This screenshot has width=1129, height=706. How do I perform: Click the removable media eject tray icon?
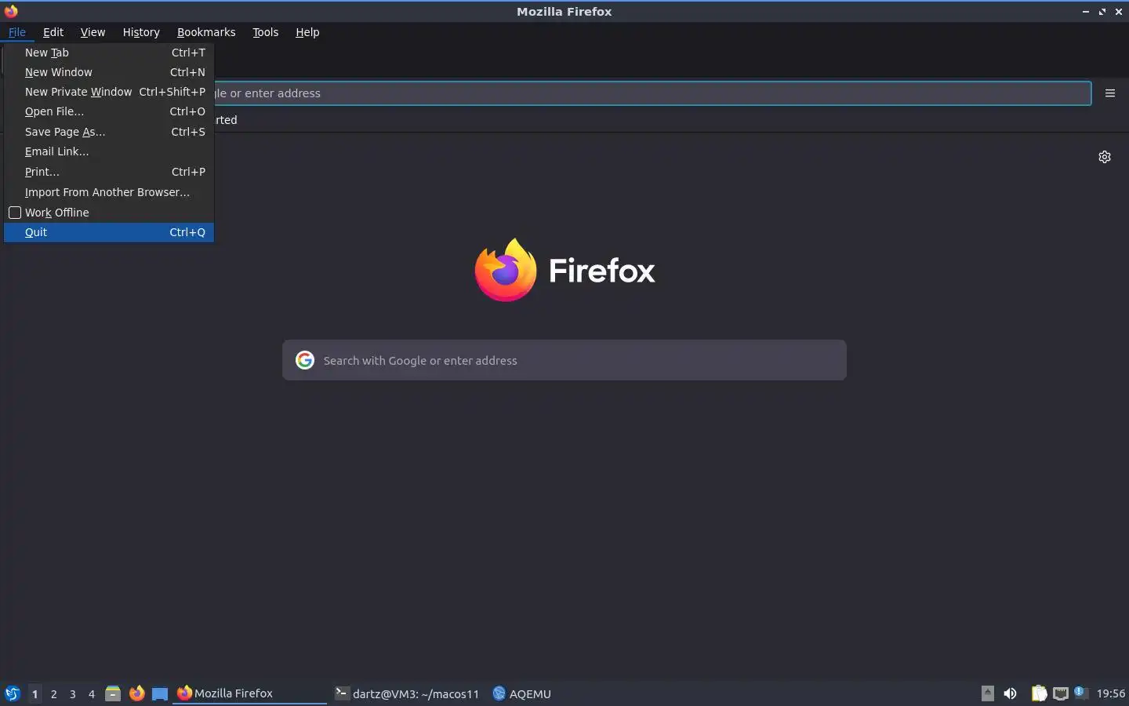(988, 693)
